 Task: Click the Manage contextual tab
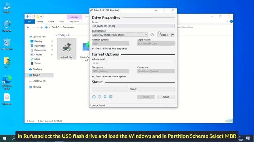75,17
